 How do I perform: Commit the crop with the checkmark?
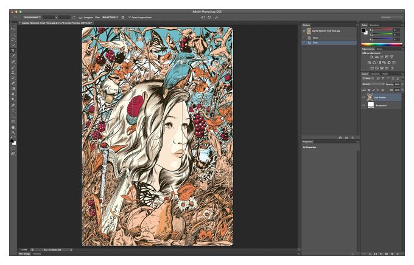(216, 17)
